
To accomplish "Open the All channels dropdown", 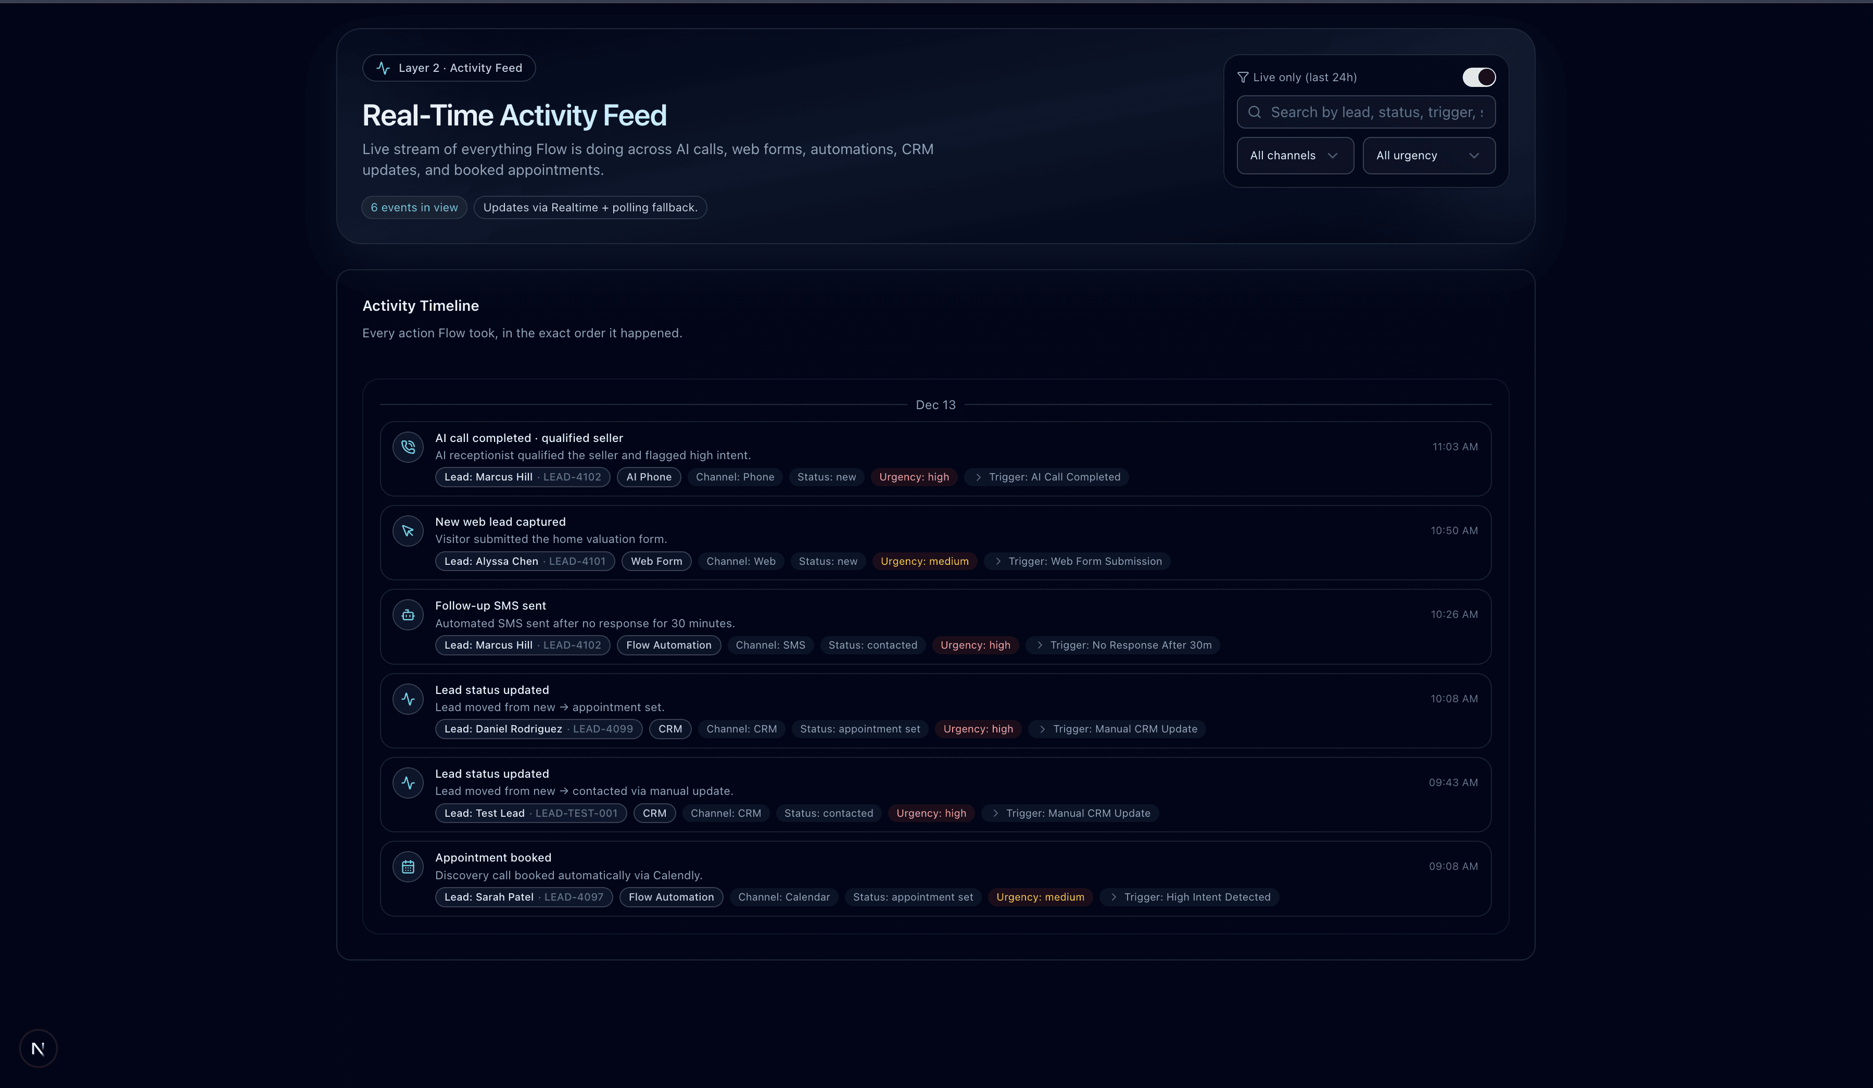I will pos(1294,155).
